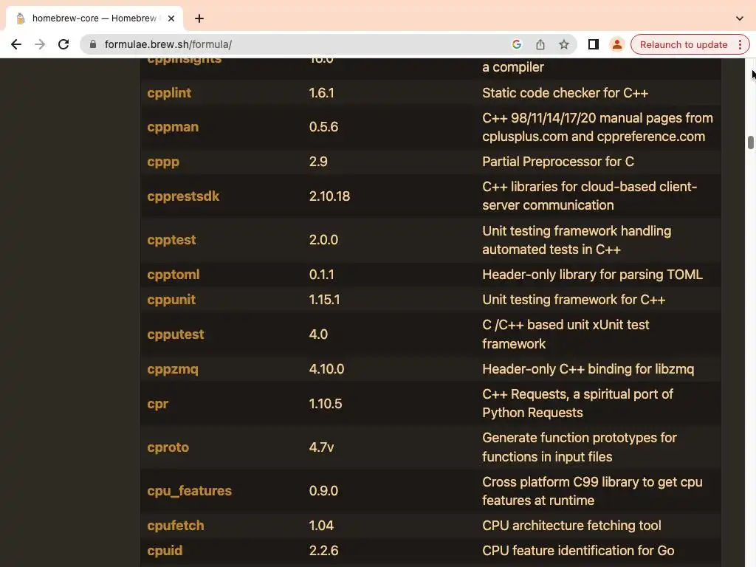Image resolution: width=756 pixels, height=567 pixels.
Task: Click cpptest 'automated tests in C++' description
Action: click(577, 240)
